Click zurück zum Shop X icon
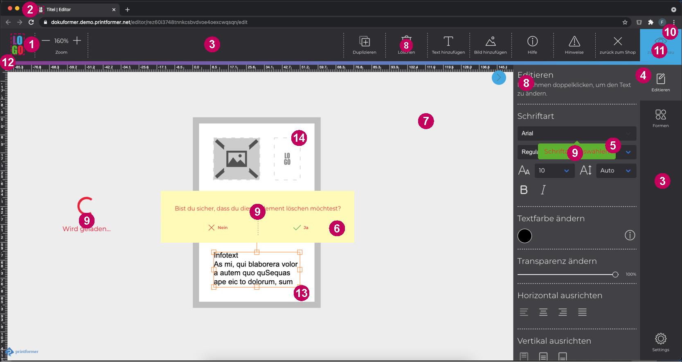Screen dimensions: 682x362 (617, 42)
